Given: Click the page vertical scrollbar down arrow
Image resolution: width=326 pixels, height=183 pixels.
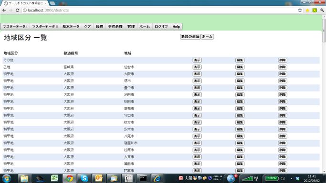Looking at the screenshot, I should point(324,172).
